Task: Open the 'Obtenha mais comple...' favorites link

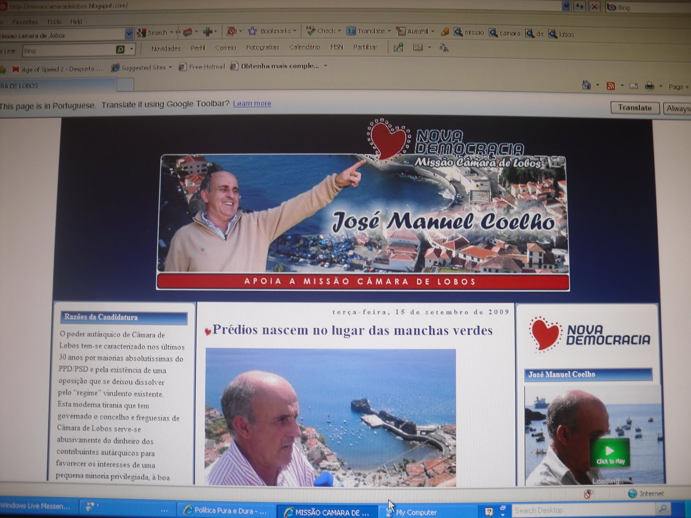Action: [x=275, y=66]
